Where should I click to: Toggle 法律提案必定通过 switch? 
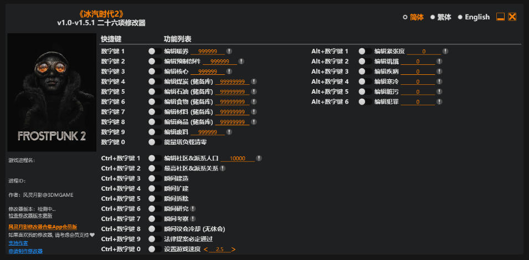[x=155, y=239]
